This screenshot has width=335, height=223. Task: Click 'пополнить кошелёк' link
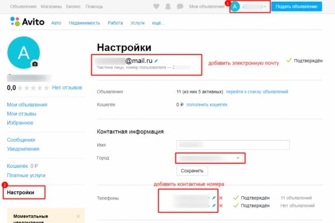tap(207, 104)
